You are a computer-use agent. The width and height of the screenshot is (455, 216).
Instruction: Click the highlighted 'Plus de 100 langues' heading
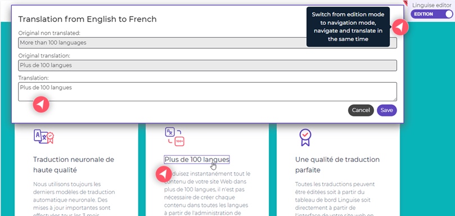pos(197,159)
